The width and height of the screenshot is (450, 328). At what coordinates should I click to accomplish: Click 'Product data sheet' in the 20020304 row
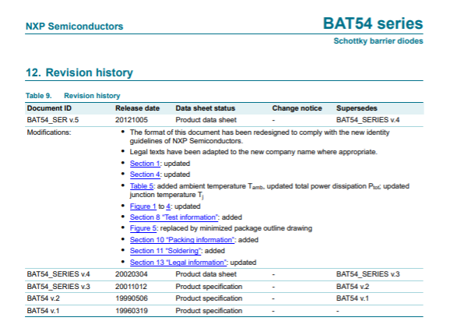[x=206, y=274]
